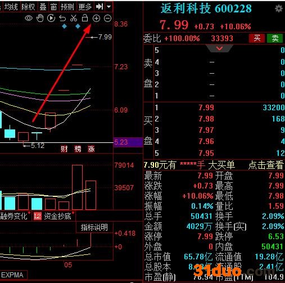Select the 均线 toolbar item
Image resolution: width=285 pixels, height=283 pixels.
click(x=11, y=7)
